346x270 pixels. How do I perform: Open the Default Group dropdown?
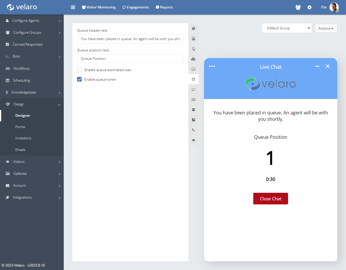click(287, 28)
